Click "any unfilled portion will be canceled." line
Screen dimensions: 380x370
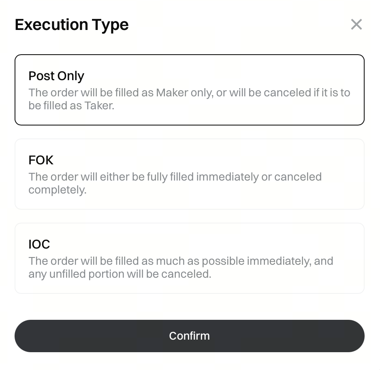coord(120,274)
